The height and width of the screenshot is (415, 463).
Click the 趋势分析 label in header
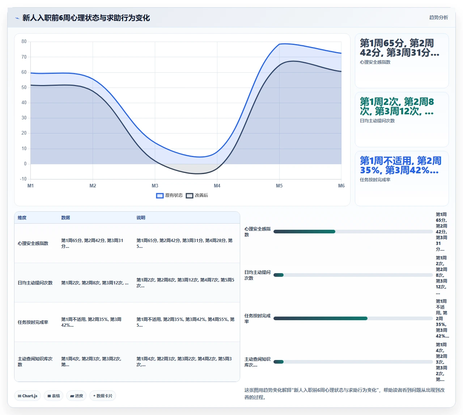coord(438,17)
